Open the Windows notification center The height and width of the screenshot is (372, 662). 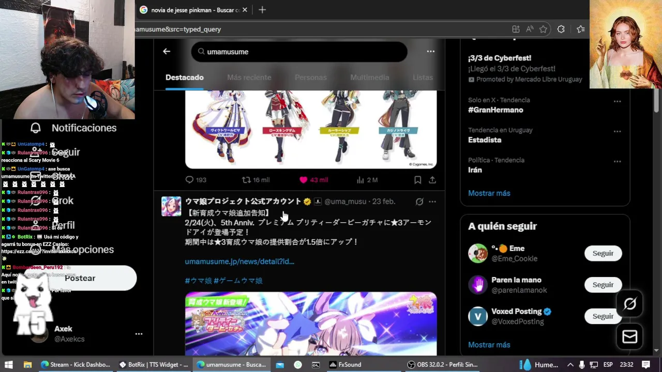click(x=645, y=365)
